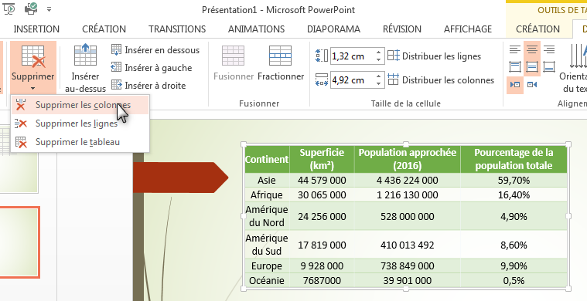Open Orientation du texte menu
This screenshot has width=587, height=301.
pyautogui.click(x=574, y=68)
